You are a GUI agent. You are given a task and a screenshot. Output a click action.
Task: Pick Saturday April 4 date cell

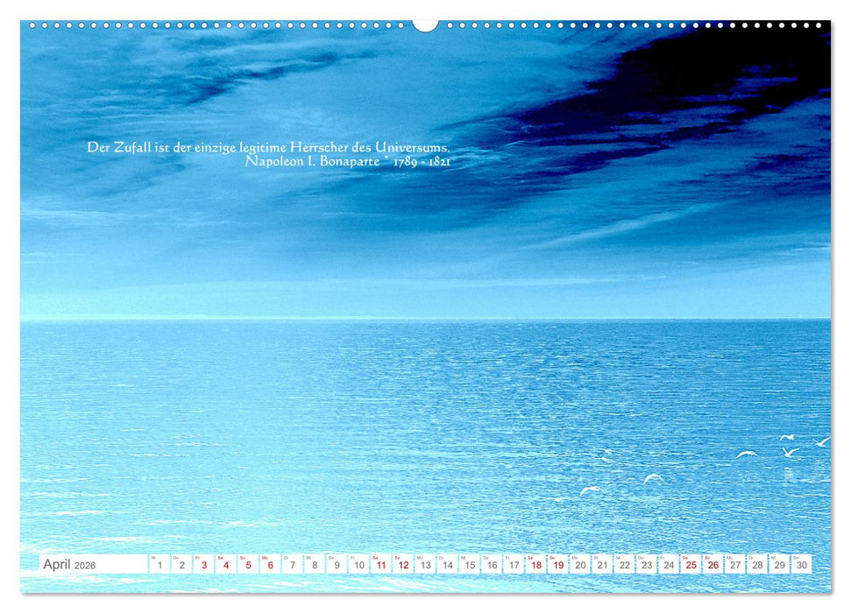[225, 565]
